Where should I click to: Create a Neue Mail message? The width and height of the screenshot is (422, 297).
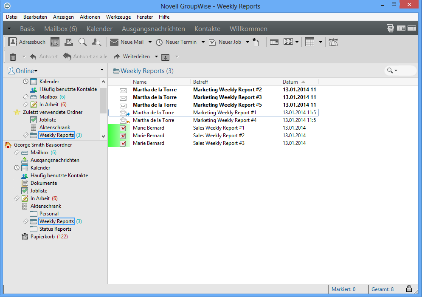[127, 42]
